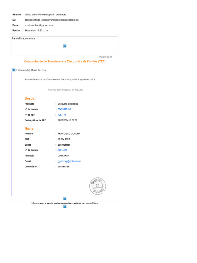Click the email link f_conchap@hotmail.com

[x=69, y=161]
